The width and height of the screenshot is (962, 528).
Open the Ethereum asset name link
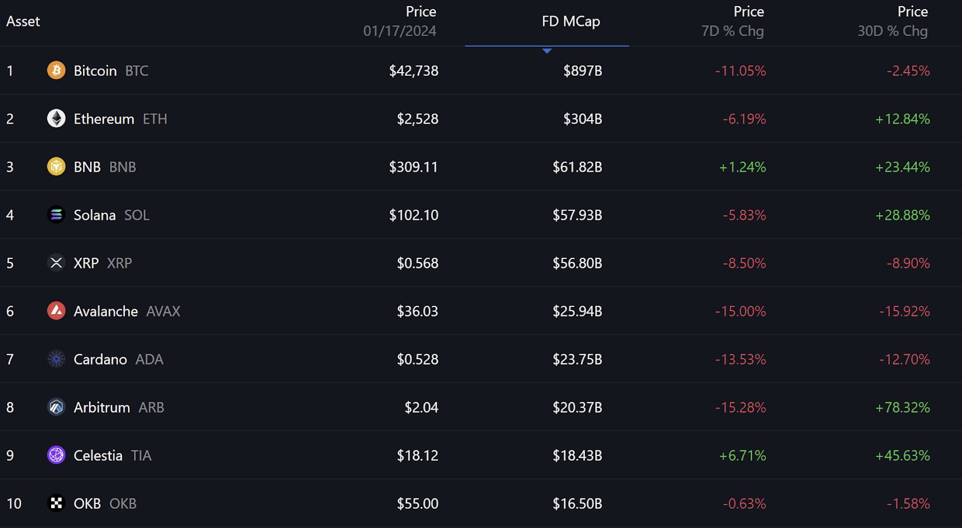coord(104,119)
